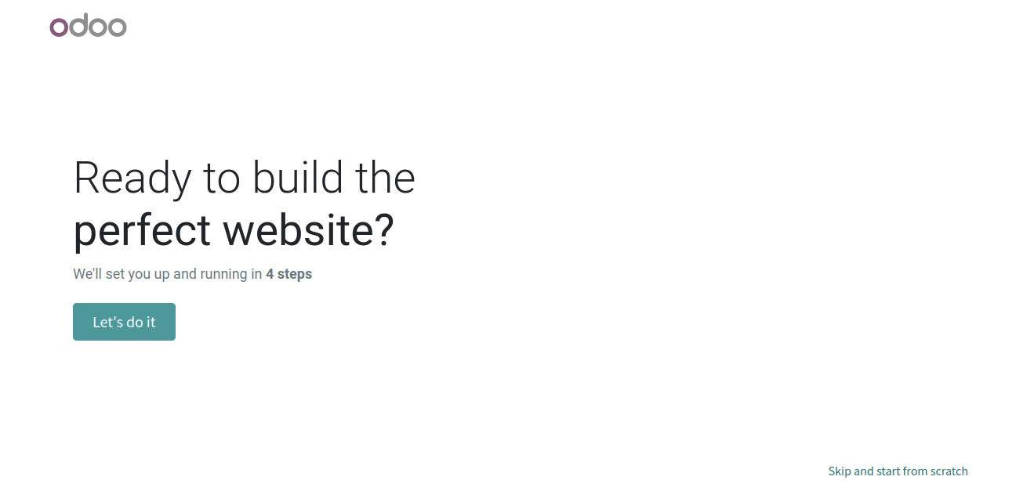Click the 'We'll set you up' subtitle
The height and width of the screenshot is (498, 1016).
click(x=193, y=274)
